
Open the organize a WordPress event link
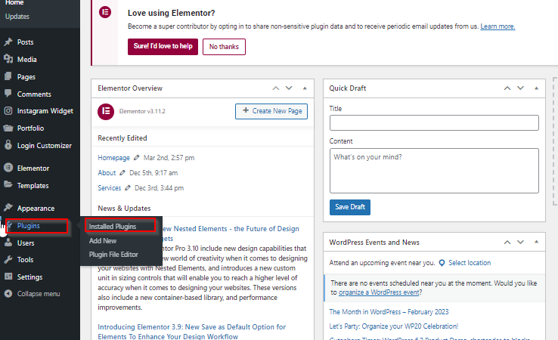tap(379, 292)
